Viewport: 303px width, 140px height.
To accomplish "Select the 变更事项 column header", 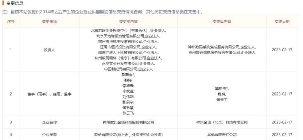I will (49, 21).
